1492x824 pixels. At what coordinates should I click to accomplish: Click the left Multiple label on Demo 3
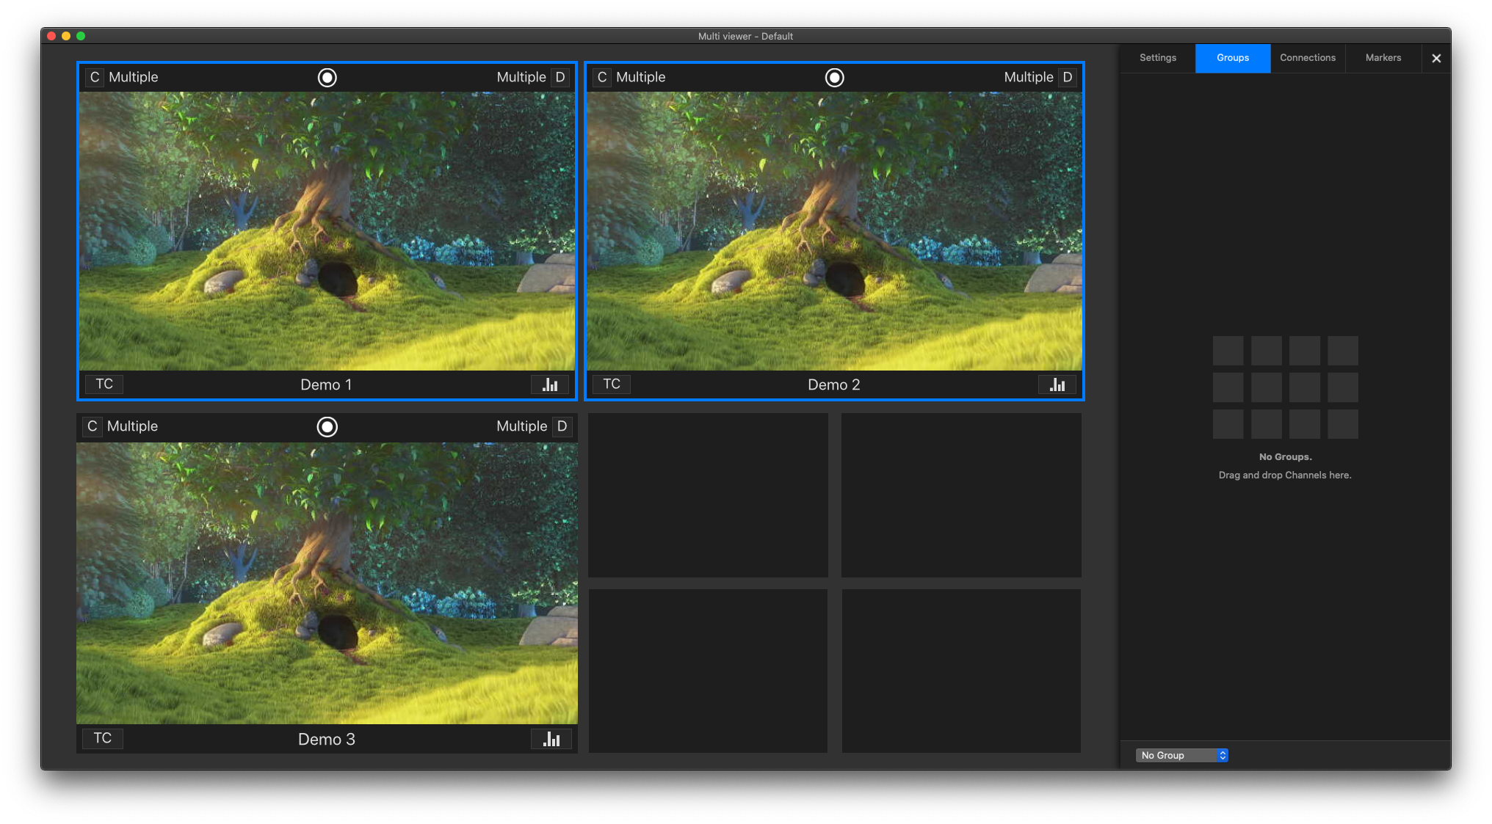point(132,426)
